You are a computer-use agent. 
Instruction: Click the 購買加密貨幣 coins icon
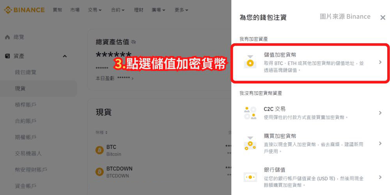(x=250, y=144)
